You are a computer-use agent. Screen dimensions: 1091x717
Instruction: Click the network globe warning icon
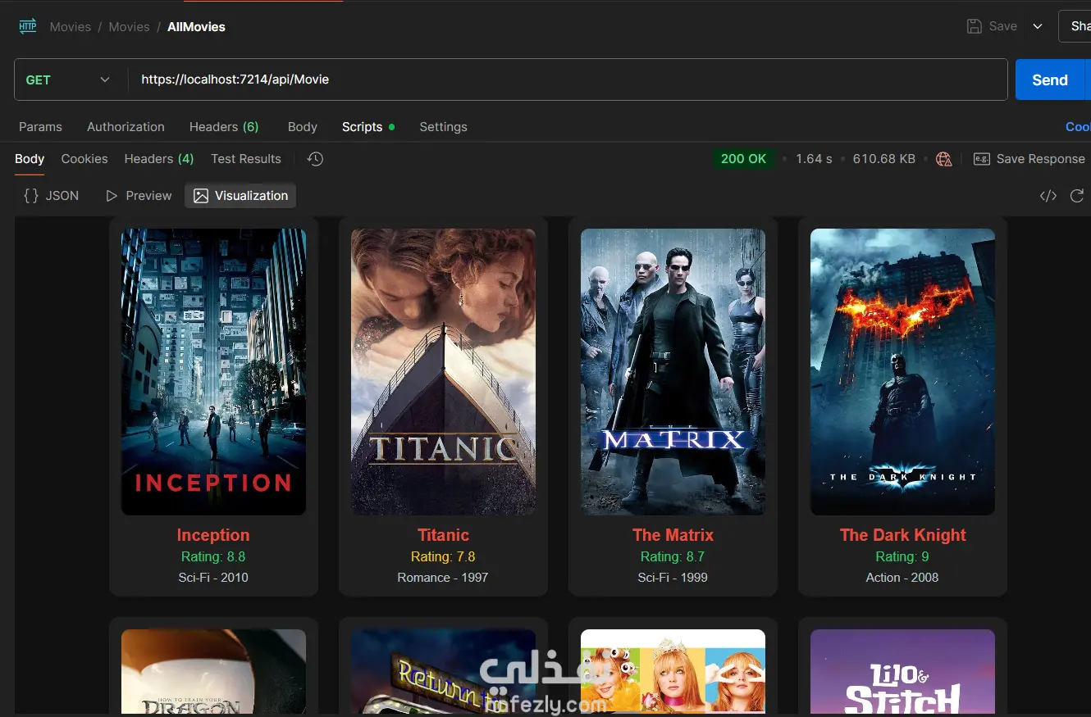coord(944,159)
